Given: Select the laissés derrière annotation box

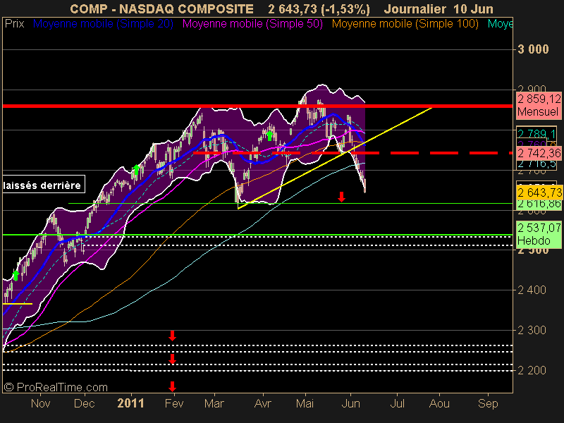Looking at the screenshot, I should 43,185.
